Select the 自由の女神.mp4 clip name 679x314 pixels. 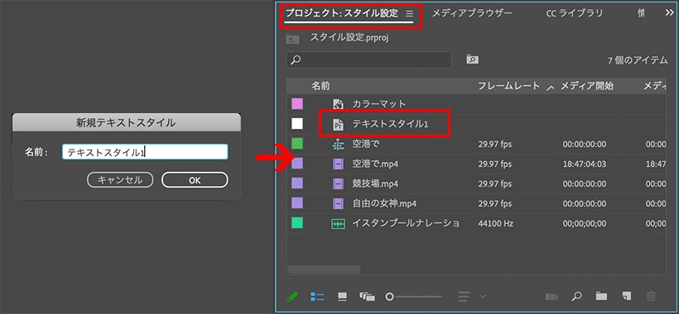384,204
